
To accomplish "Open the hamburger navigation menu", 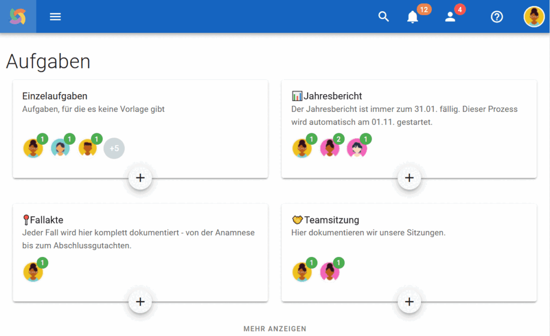I will click(55, 17).
